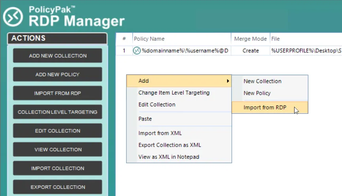
Task: Sort by the Policy Name column header
Action: pos(182,39)
